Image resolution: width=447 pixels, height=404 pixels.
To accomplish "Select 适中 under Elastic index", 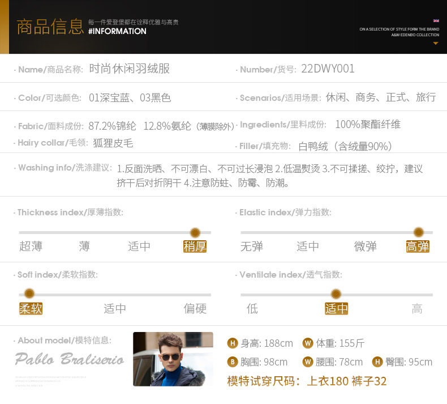I will (x=308, y=246).
